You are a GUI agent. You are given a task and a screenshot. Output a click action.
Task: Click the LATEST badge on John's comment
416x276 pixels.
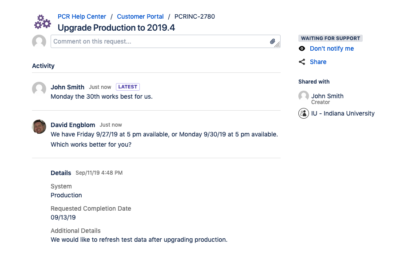point(128,87)
